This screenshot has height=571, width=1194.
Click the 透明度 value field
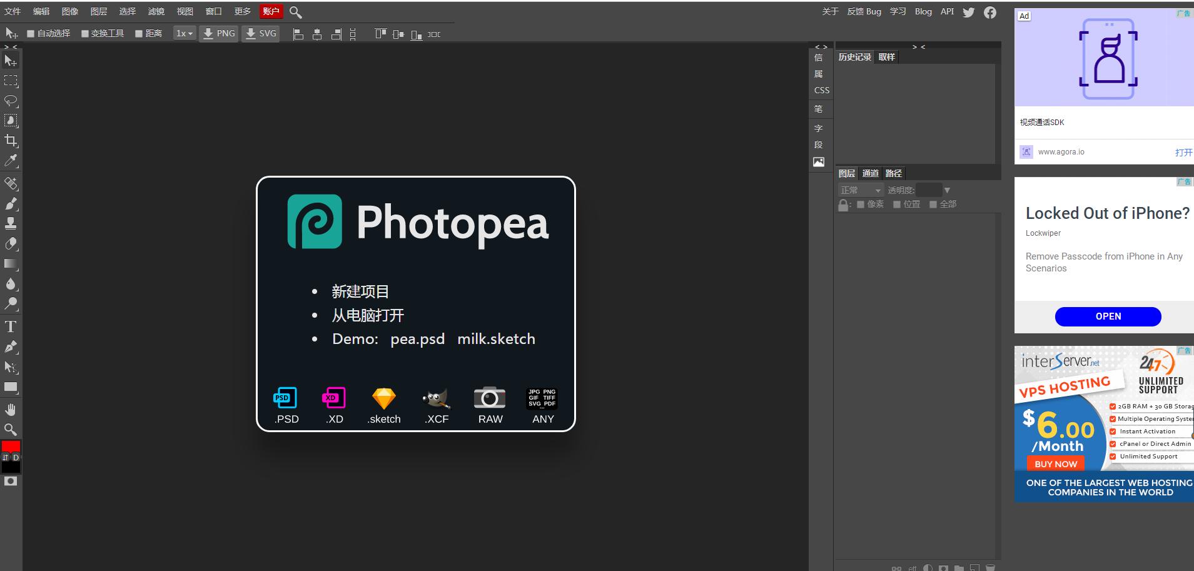click(x=928, y=190)
